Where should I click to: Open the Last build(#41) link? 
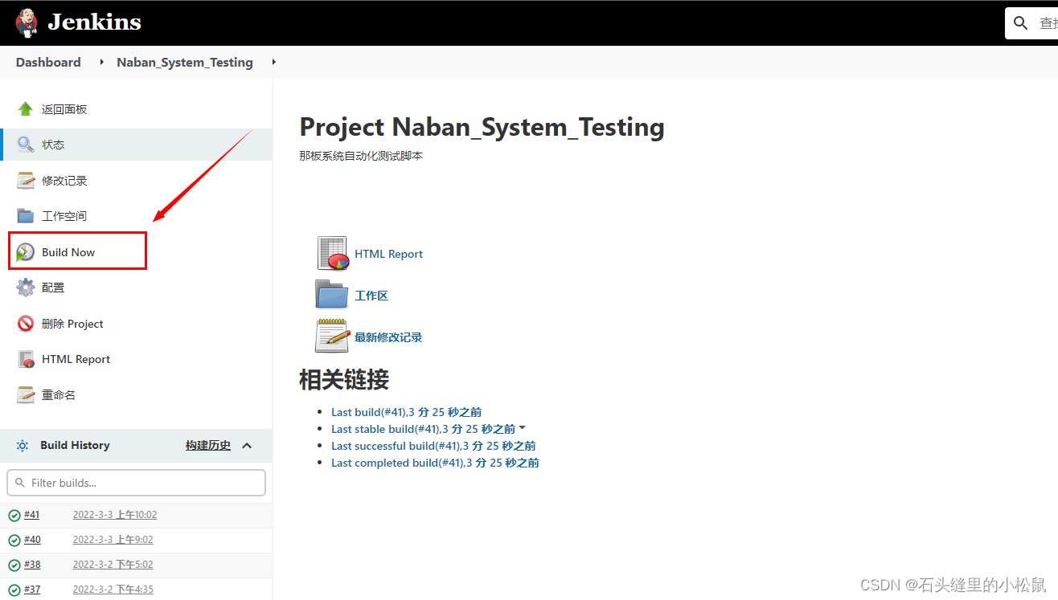click(x=407, y=412)
